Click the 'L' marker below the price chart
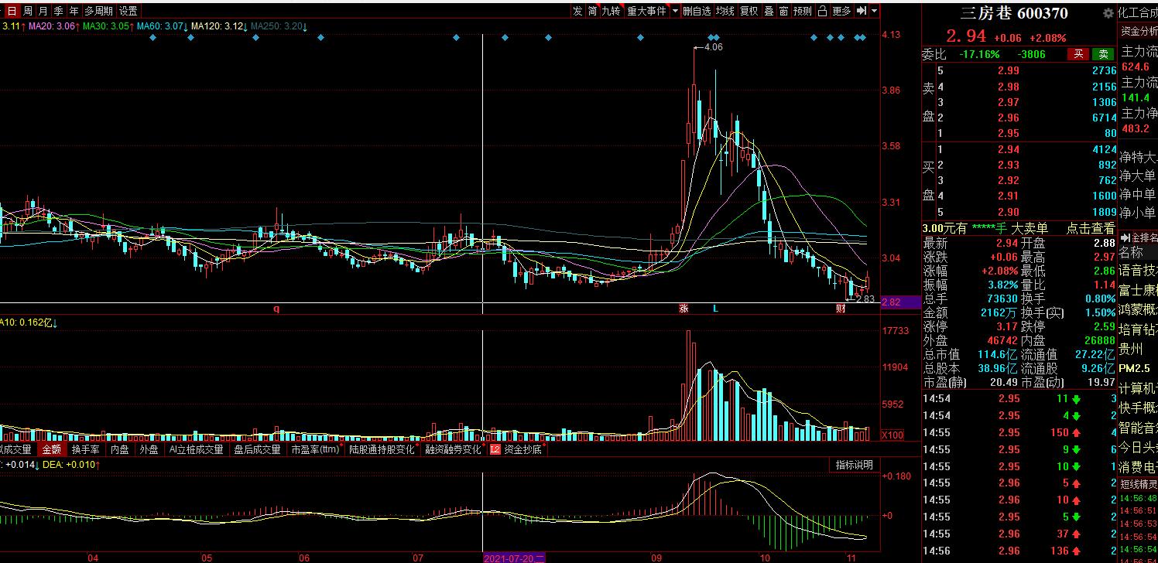The image size is (1158, 563). [715, 309]
